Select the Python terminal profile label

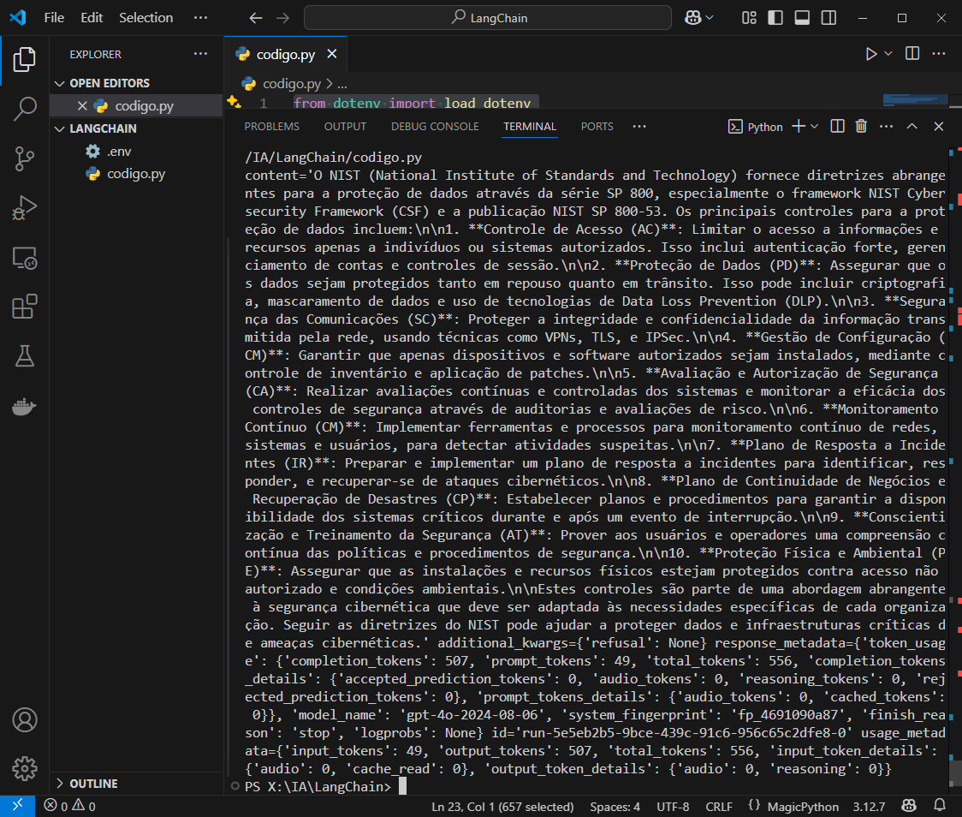click(x=755, y=127)
